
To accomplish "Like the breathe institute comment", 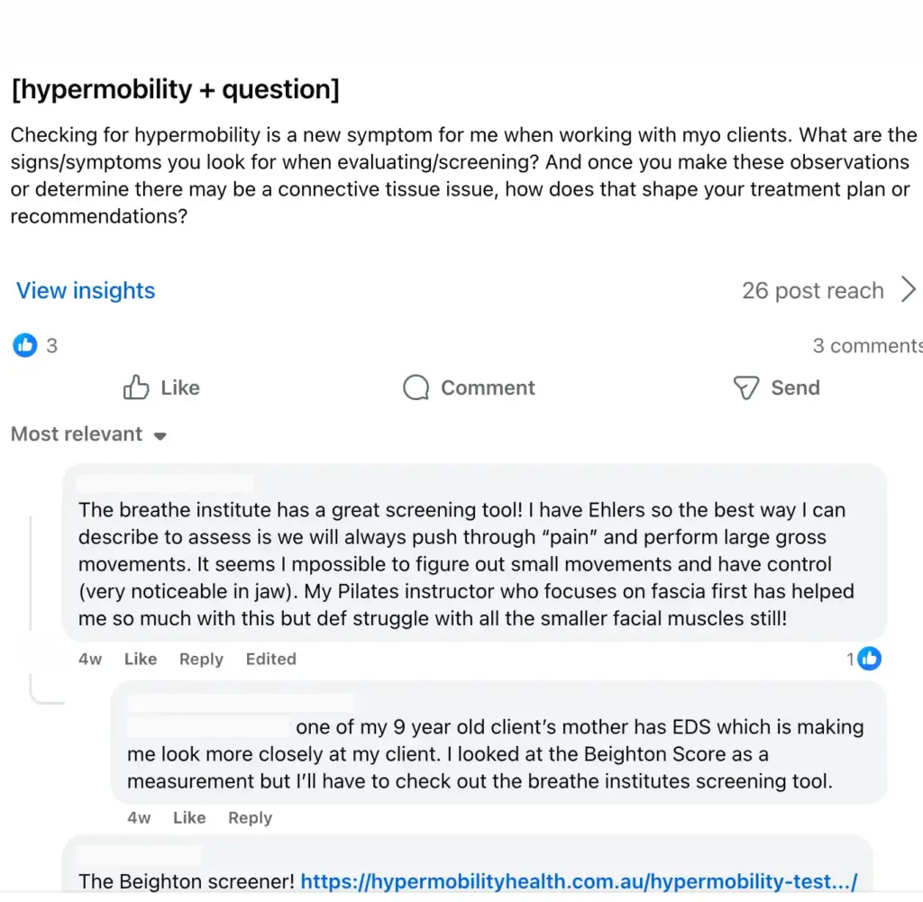I will [x=141, y=659].
